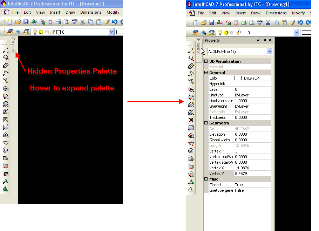Select Hatch tool in left window sidebar
Image resolution: width=319 pixels, height=231 pixels.
[x=6, y=174]
